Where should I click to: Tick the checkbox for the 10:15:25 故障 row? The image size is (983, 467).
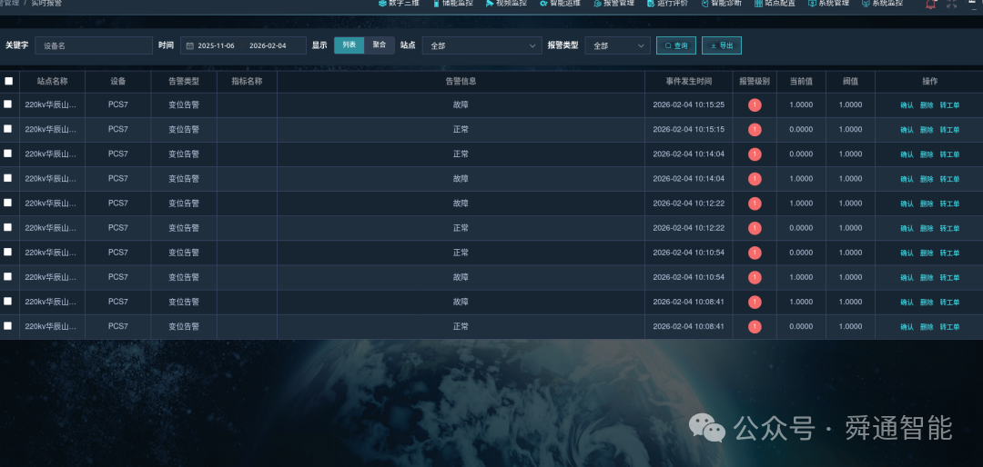coord(7,104)
